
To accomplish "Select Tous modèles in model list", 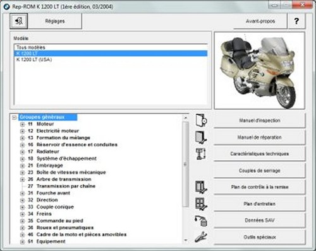I will pyautogui.click(x=111, y=47).
